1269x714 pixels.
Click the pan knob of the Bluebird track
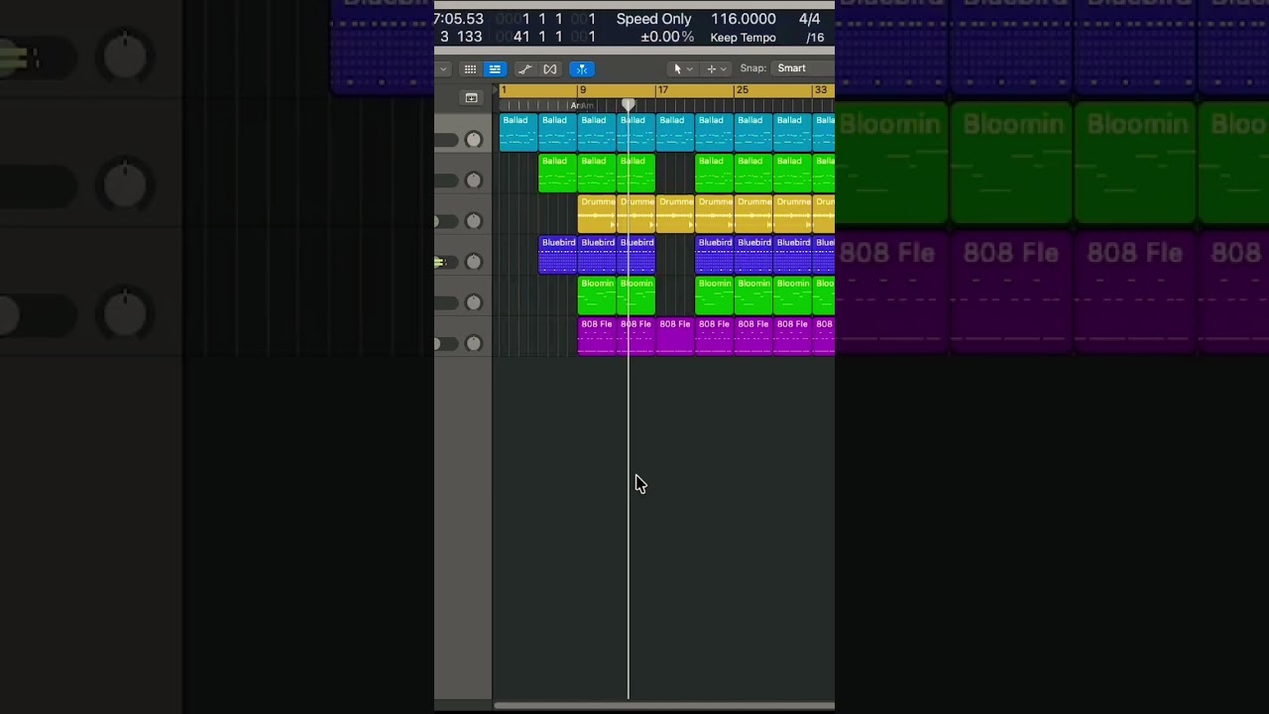(x=474, y=262)
